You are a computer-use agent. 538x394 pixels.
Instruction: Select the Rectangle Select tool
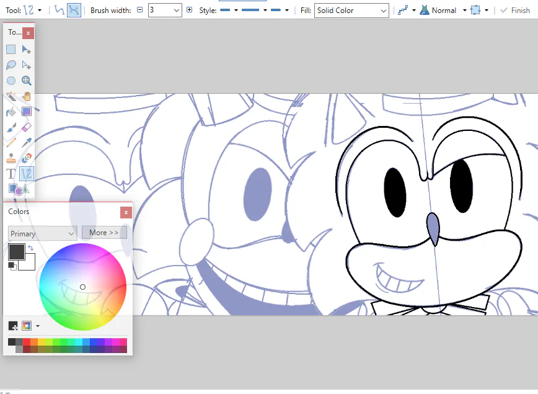point(11,50)
